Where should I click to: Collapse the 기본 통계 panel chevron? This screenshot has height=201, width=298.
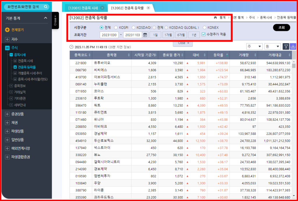coord(46,18)
